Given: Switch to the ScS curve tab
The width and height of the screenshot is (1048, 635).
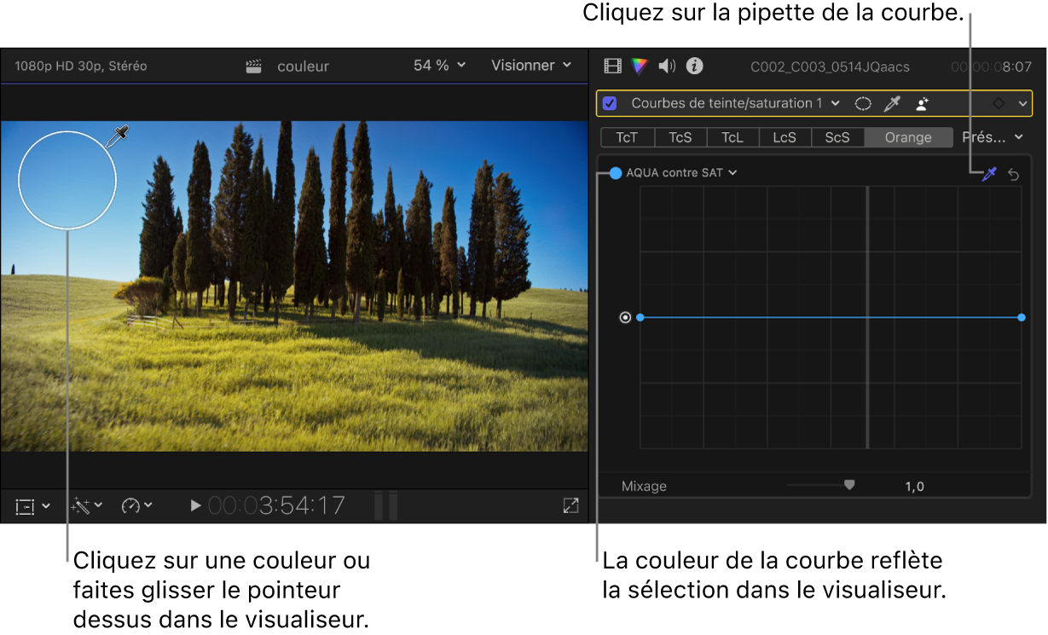Looking at the screenshot, I should (837, 137).
